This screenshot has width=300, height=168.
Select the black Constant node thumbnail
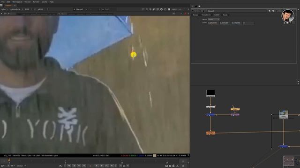[x=210, y=93]
